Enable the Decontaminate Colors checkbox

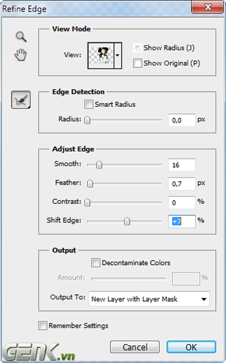(x=96, y=263)
